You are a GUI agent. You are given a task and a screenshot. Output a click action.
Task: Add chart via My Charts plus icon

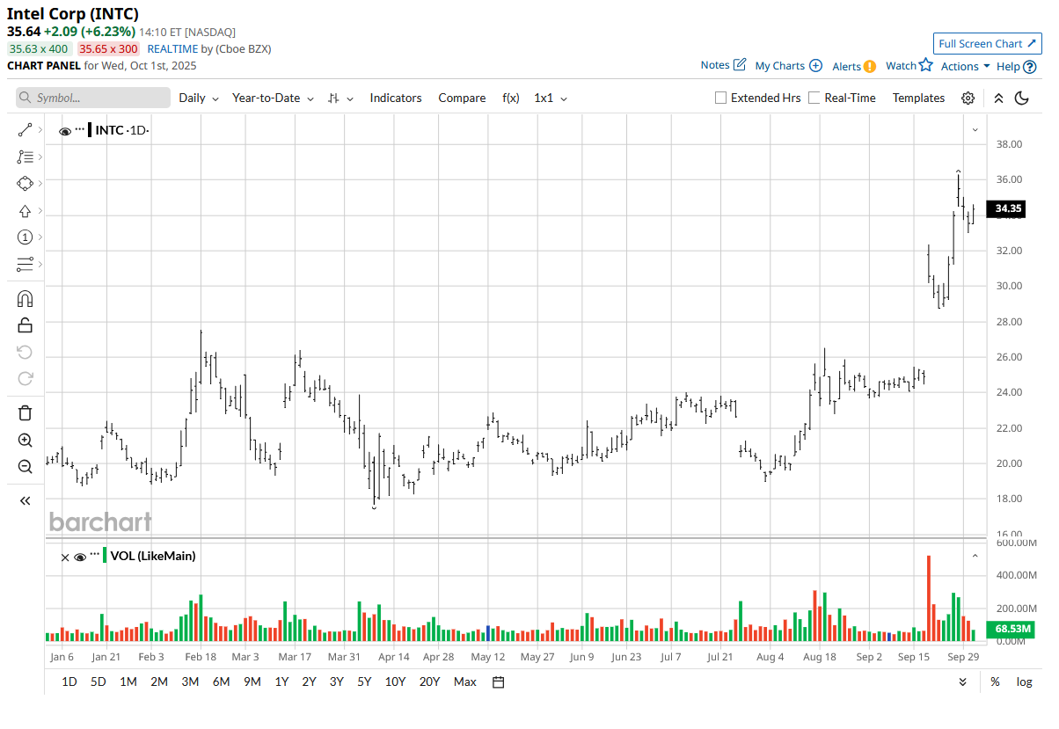coord(815,66)
